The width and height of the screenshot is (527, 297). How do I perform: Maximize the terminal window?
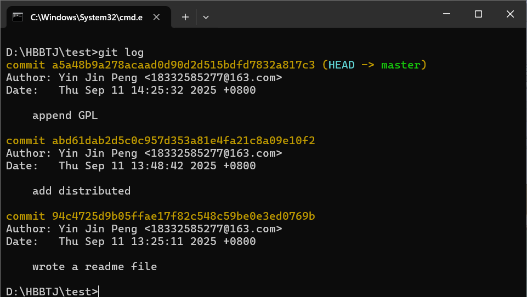(x=478, y=14)
